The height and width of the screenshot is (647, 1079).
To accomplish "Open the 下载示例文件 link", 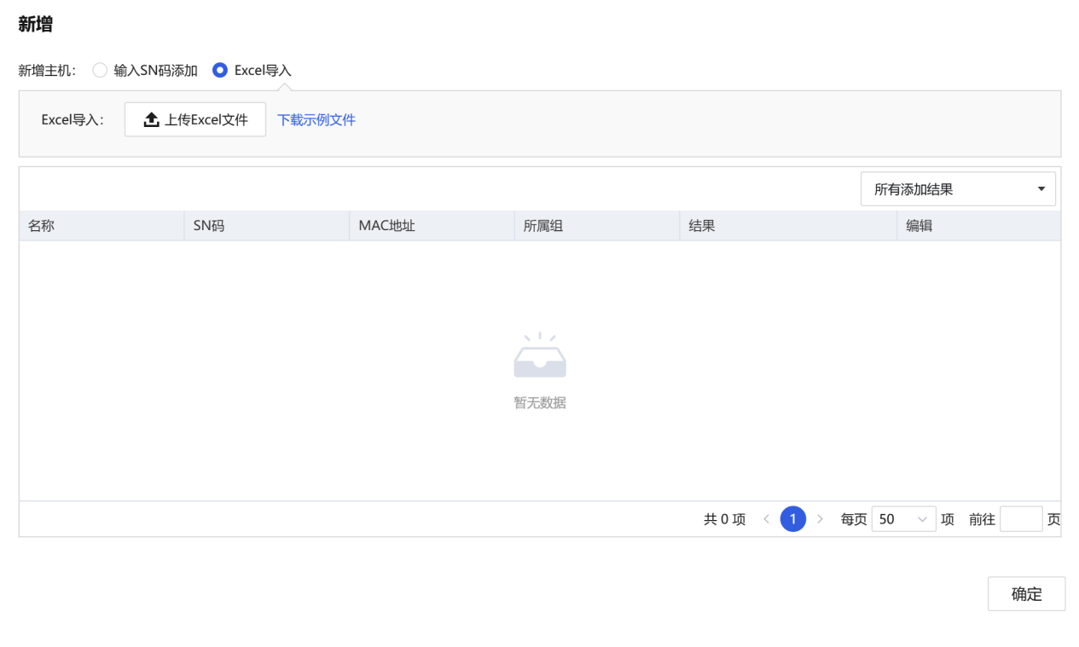I will pos(316,120).
